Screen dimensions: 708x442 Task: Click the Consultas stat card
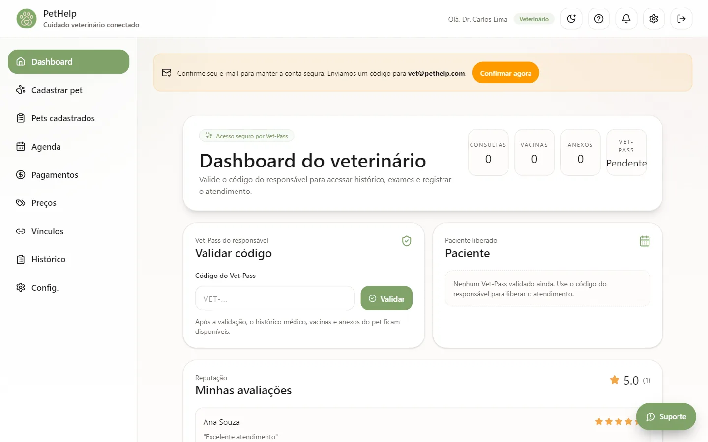[x=488, y=152]
